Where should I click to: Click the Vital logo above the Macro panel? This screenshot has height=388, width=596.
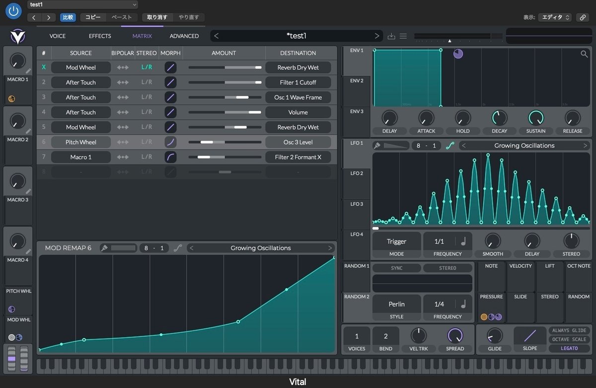point(18,36)
